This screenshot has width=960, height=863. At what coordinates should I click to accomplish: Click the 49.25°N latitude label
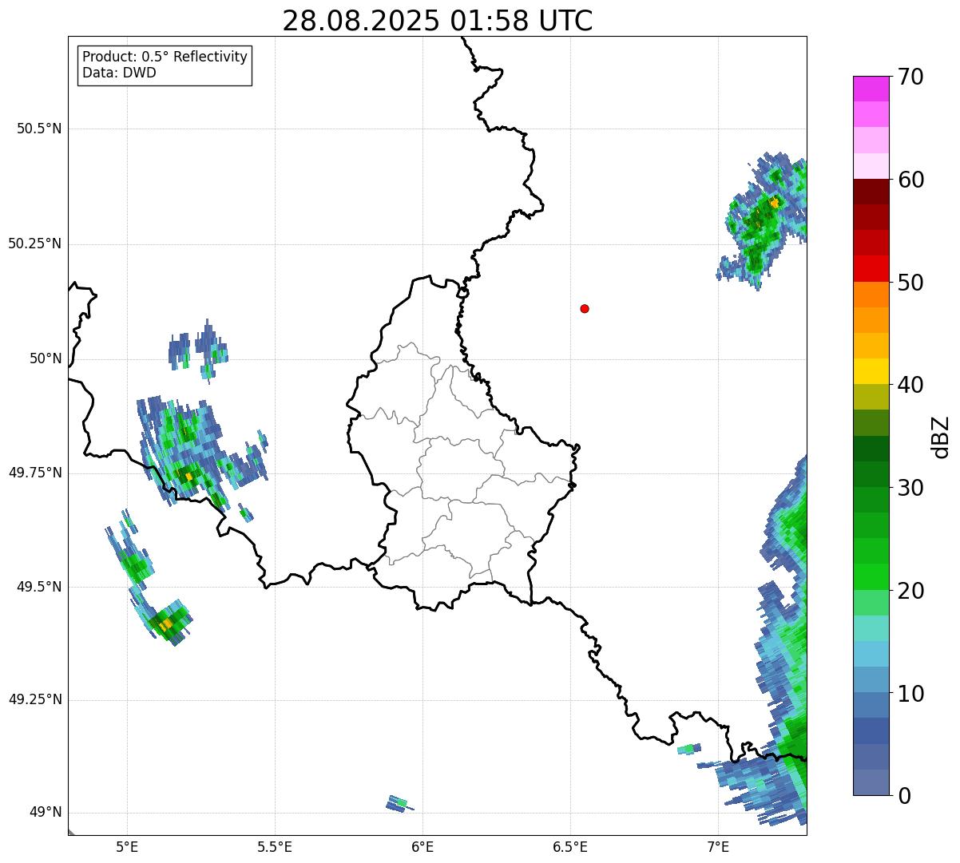pos(35,699)
